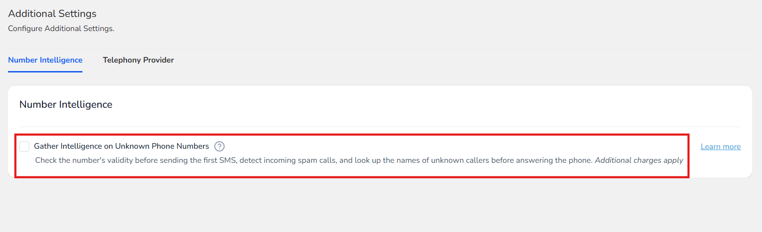Screen dimensions: 762x232
Task: Click the italic Additional charges apply note
Action: (639, 160)
